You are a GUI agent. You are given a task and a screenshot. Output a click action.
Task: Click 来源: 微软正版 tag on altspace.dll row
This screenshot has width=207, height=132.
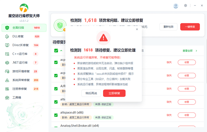pyautogui.click(x=103, y=118)
